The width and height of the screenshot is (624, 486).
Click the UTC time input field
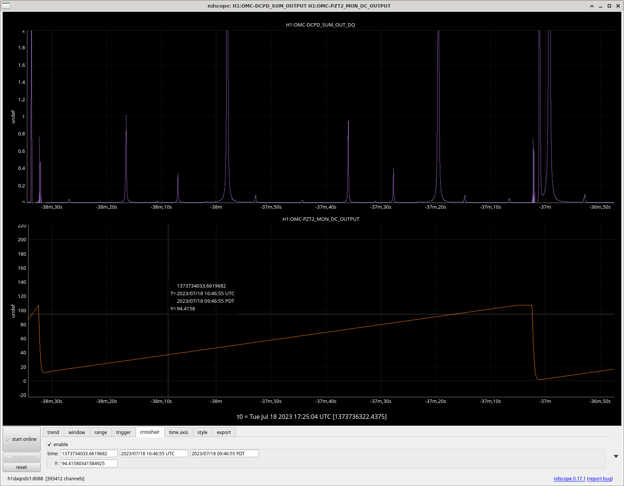coord(154,453)
